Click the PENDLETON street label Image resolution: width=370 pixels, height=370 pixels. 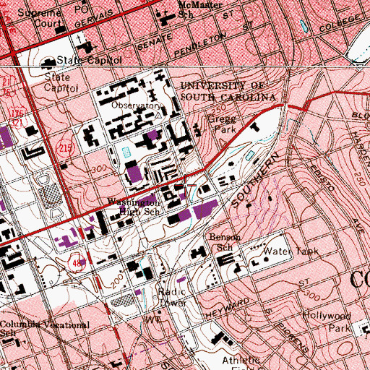point(200,45)
